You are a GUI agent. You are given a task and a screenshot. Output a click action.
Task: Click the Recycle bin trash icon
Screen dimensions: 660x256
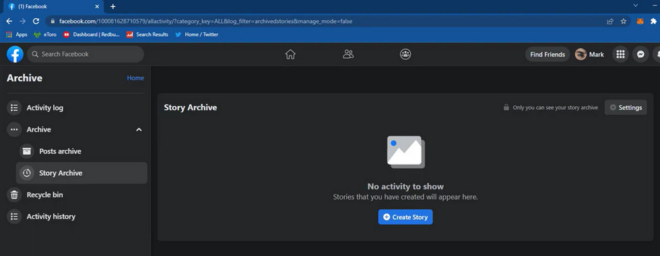point(14,195)
